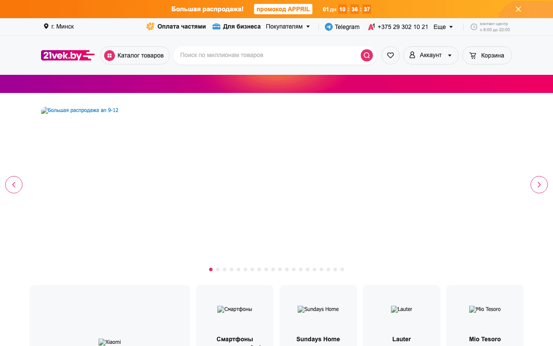Screen dimensions: 553x346
Task: Click the промокод APPRIL button
Action: pyautogui.click(x=283, y=9)
